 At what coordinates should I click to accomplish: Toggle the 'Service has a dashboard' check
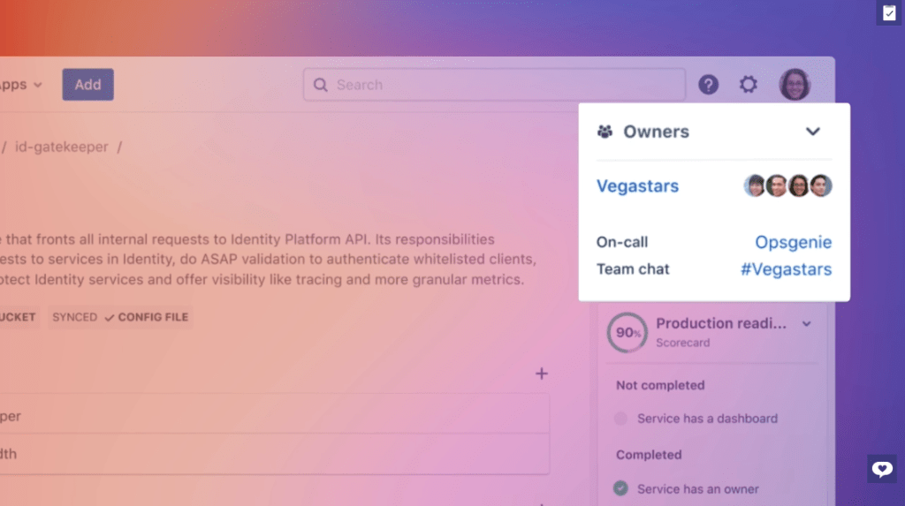point(620,419)
